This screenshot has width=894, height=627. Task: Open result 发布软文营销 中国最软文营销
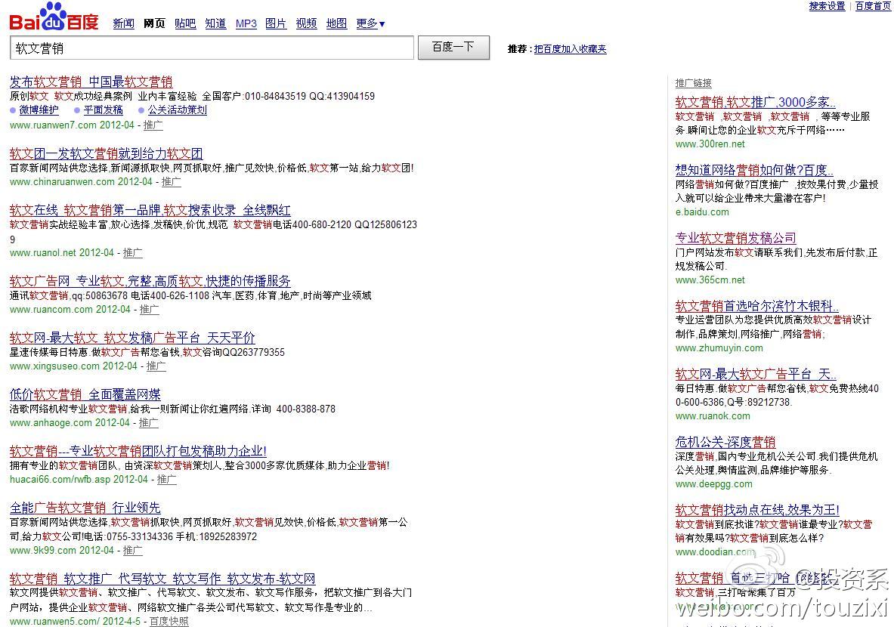[91, 82]
